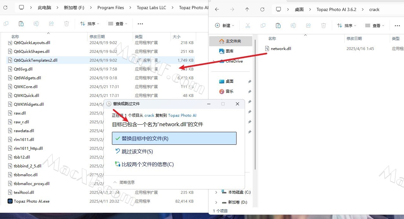
Task: Click Topaz Labs LLC breadcrumb
Action: point(151,8)
